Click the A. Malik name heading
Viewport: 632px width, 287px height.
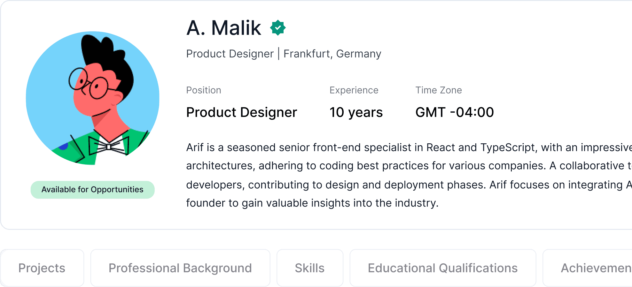[224, 28]
